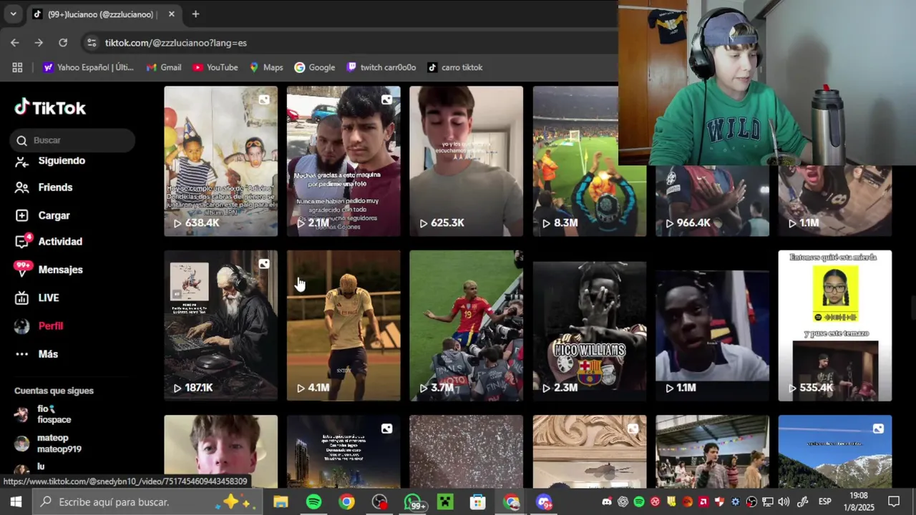The image size is (916, 515).
Task: Open followed account fiospace
Action: click(x=54, y=414)
